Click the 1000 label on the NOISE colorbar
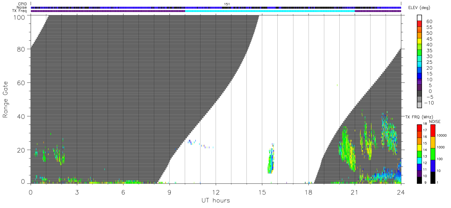Screen dimensions: 451x208 point(441,147)
